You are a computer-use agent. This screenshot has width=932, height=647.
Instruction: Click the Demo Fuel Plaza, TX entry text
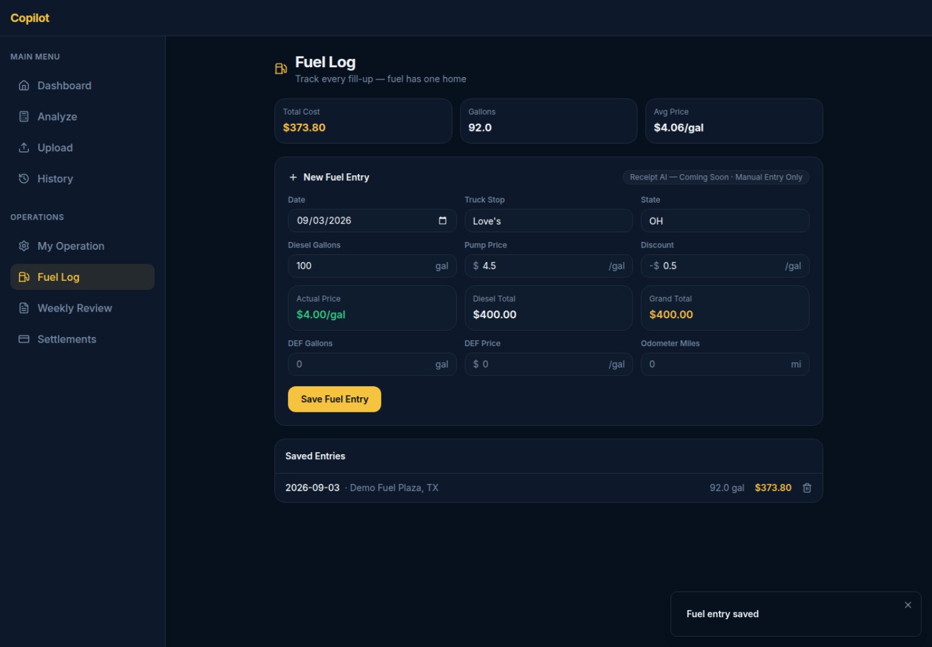(394, 488)
